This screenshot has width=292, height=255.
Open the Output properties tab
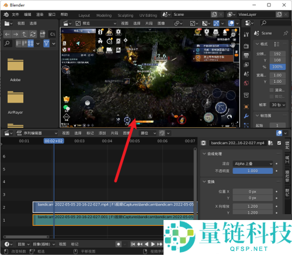click(x=246, y=55)
